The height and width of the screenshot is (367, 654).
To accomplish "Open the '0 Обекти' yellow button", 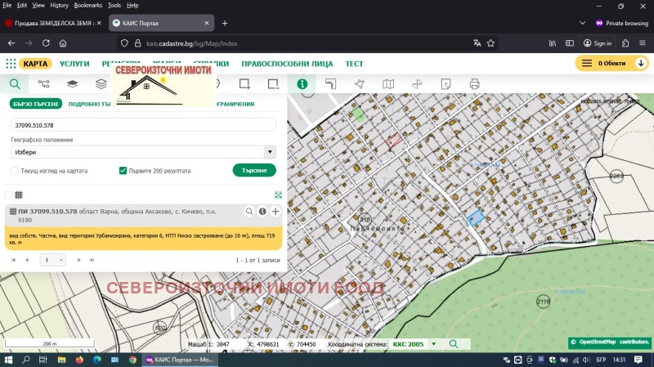I will [x=611, y=63].
